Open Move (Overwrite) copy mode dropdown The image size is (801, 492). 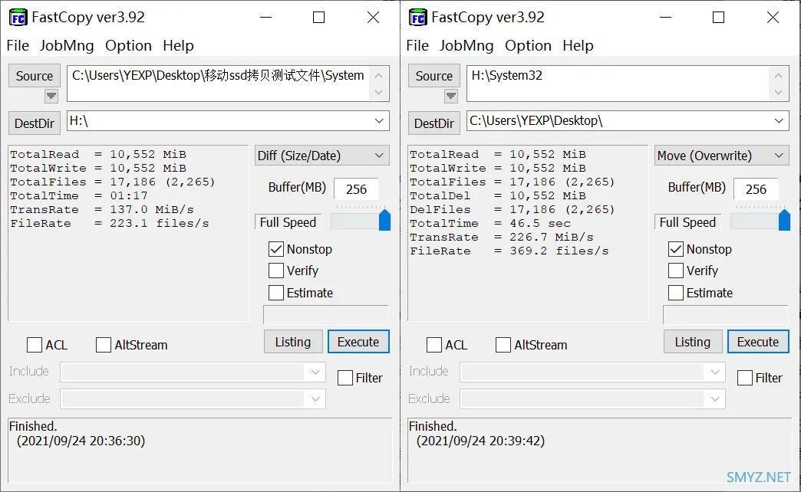point(721,156)
